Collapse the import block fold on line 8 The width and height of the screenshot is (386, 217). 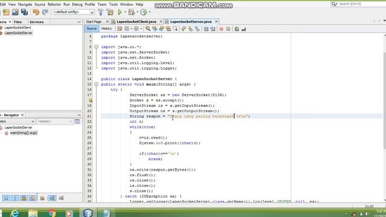click(x=96, y=47)
